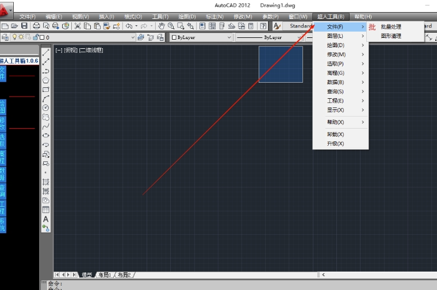Click the 高程 toolbox side button
Image resolution: width=437 pixels, height=290 pixels.
point(3,158)
